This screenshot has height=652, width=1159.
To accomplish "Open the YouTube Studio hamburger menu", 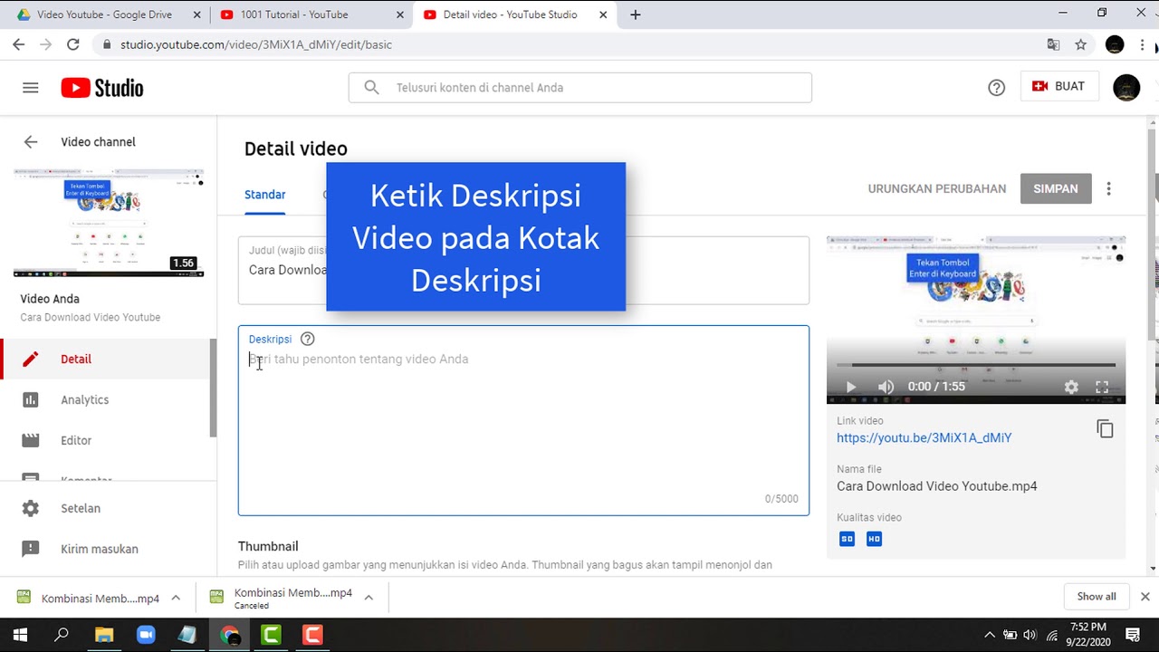I will 31,88.
